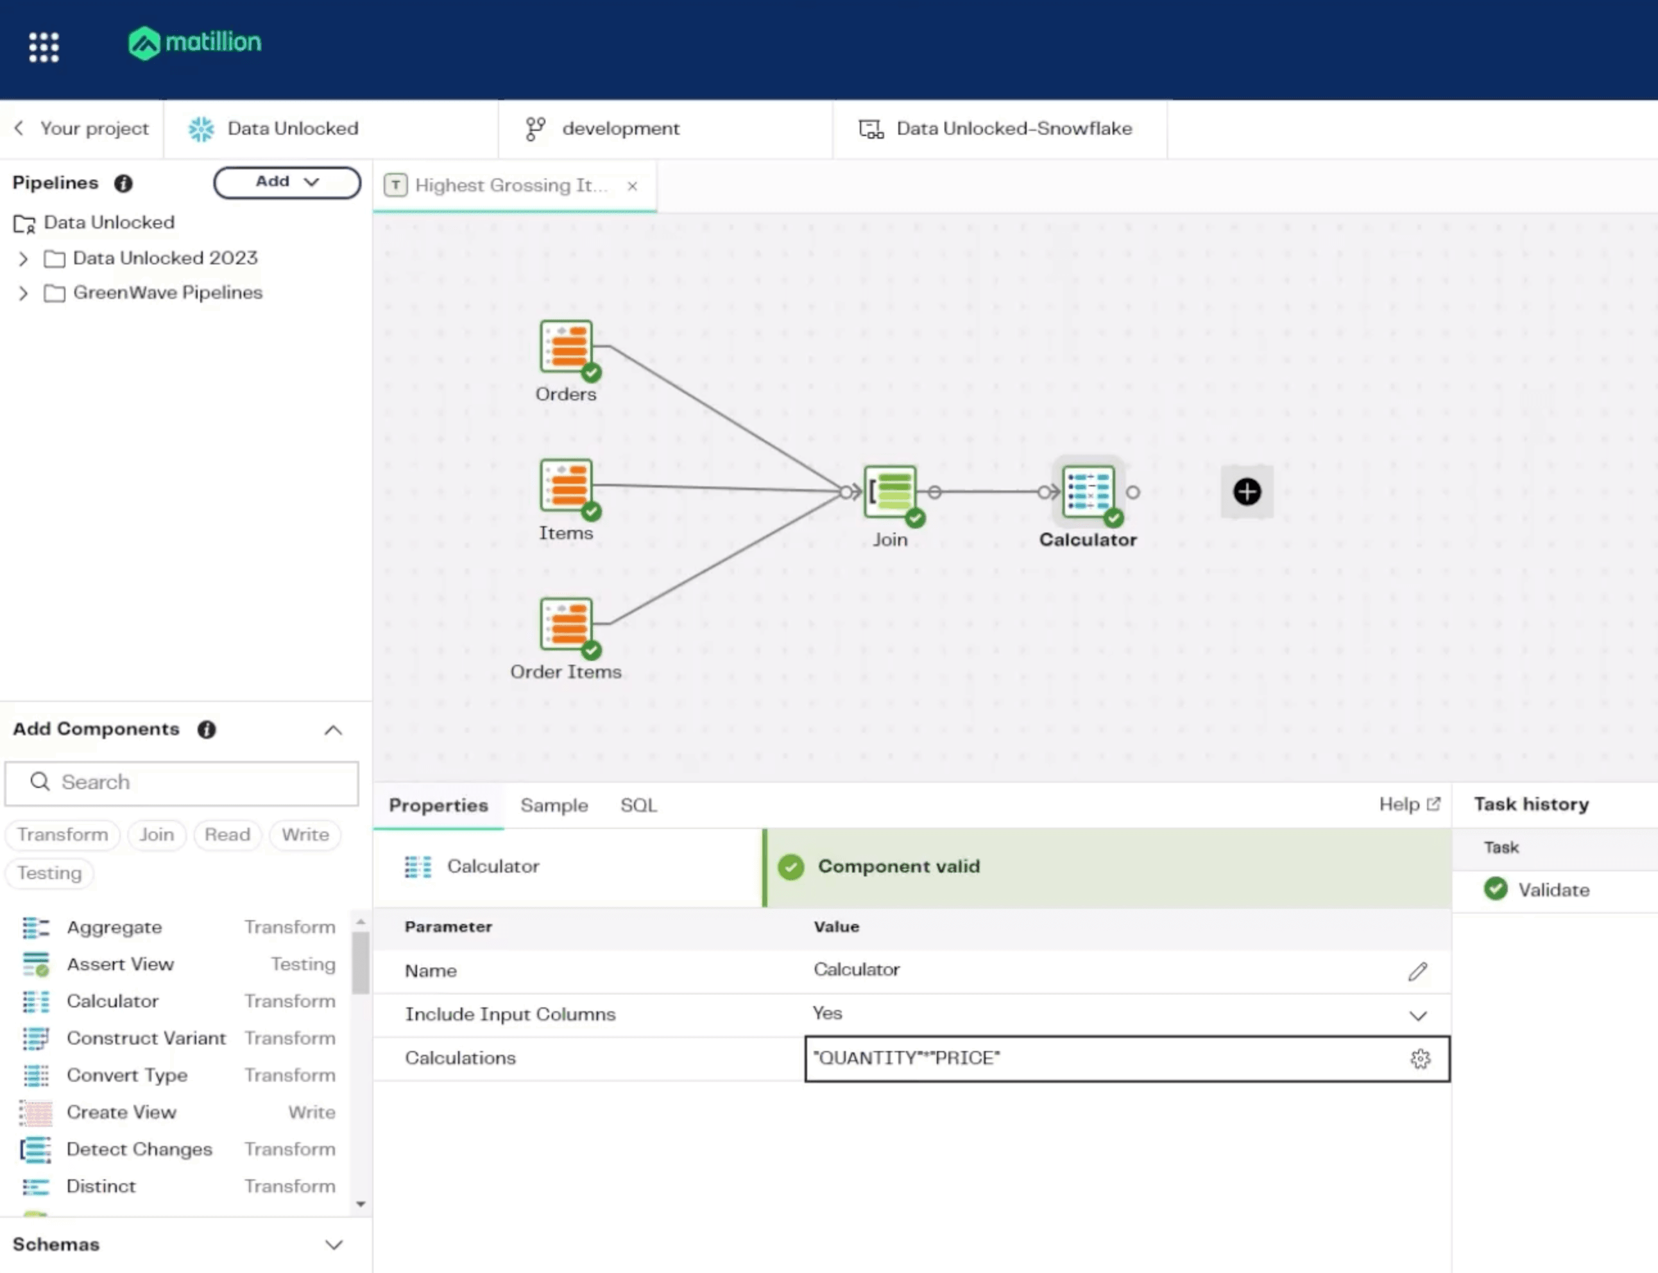Click the pencil icon to edit Name

click(x=1419, y=971)
